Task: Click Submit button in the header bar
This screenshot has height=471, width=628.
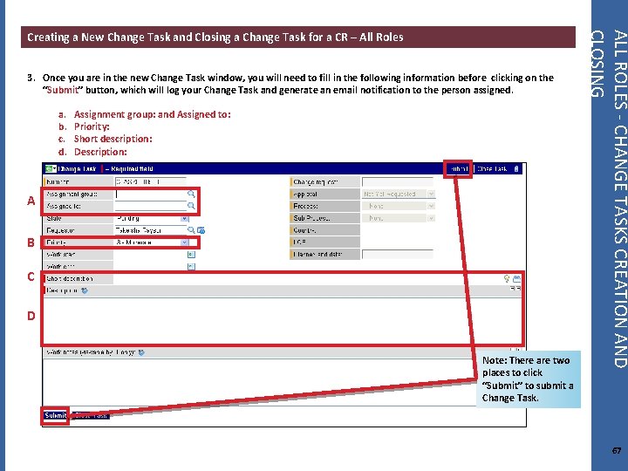Action: (x=458, y=168)
